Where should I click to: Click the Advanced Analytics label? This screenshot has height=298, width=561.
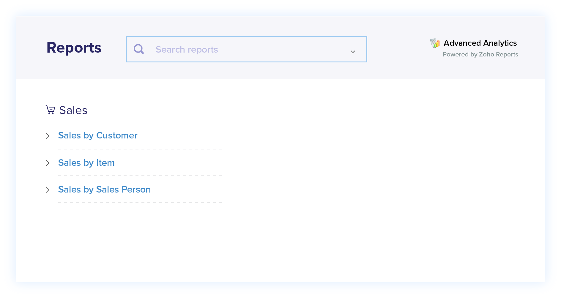coord(480,43)
